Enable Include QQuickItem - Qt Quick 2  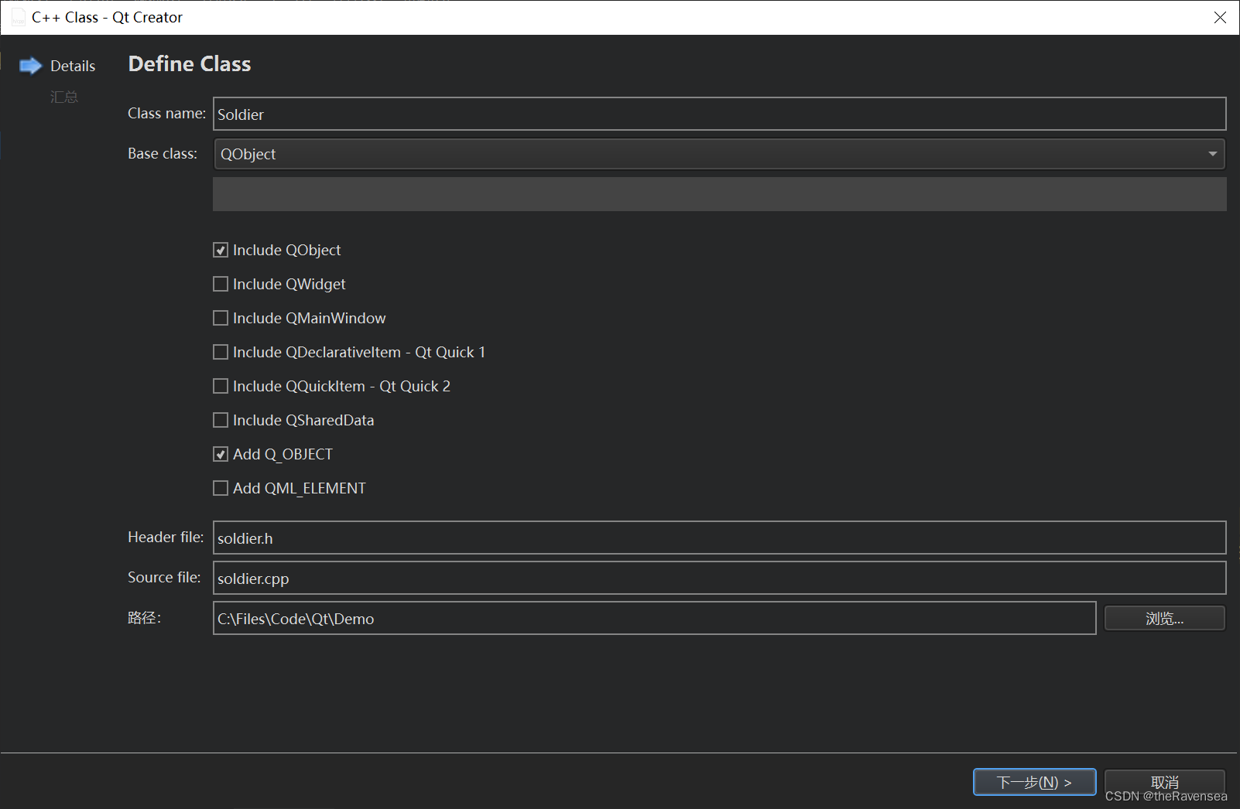pos(221,386)
